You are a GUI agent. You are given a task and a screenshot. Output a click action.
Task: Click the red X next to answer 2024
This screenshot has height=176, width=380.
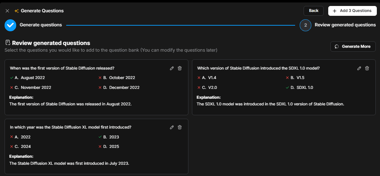(x=11, y=146)
